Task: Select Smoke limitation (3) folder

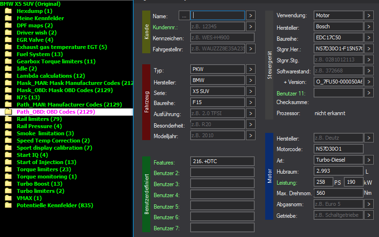Action: [x=45, y=133]
